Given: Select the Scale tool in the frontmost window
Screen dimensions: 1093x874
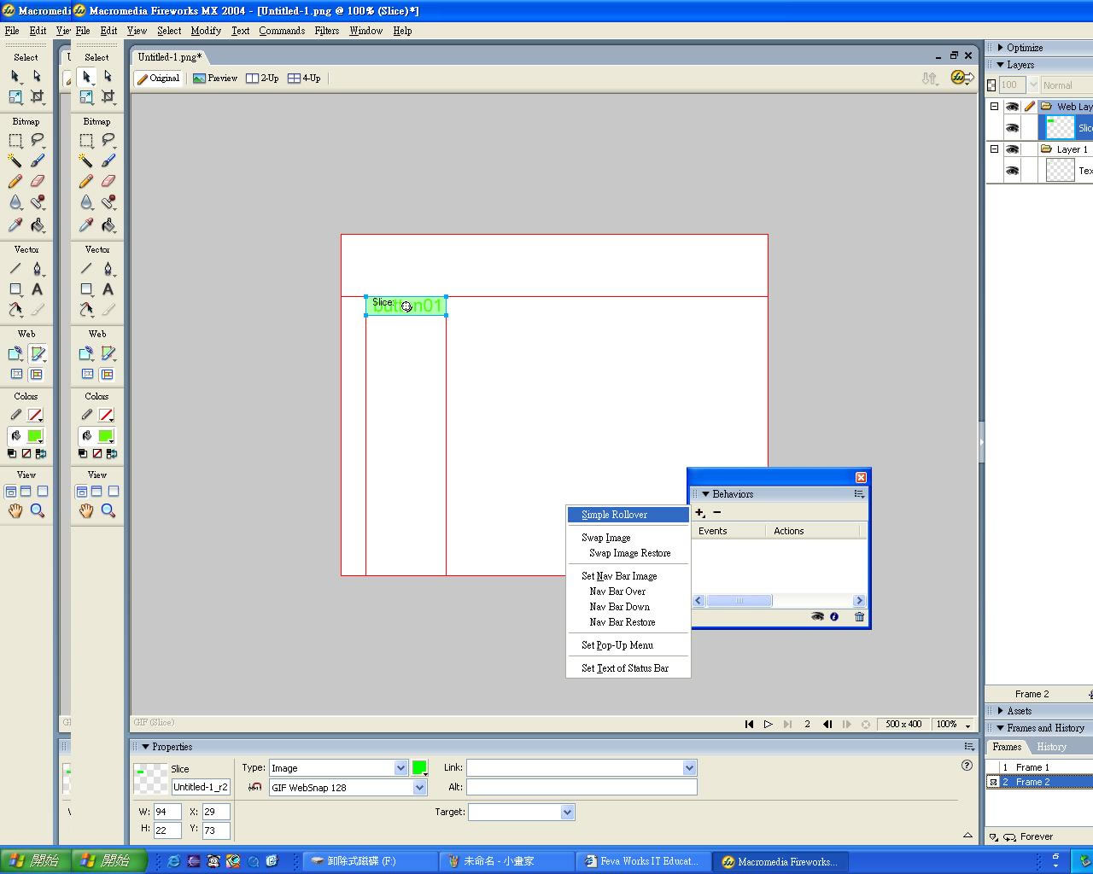Looking at the screenshot, I should [x=86, y=96].
